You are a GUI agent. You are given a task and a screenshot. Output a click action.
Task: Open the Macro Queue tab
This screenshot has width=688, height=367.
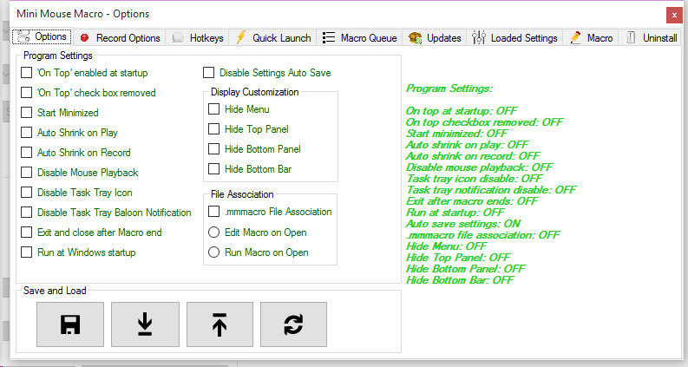[x=359, y=38]
